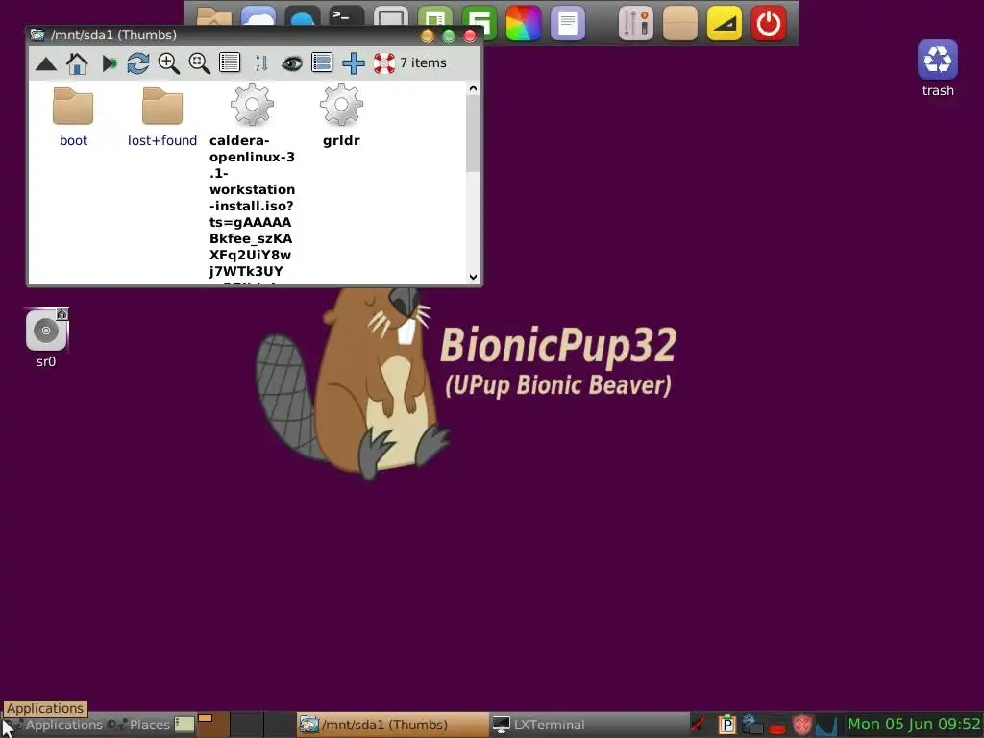Click the blue thumbnails view icon

click(x=322, y=62)
